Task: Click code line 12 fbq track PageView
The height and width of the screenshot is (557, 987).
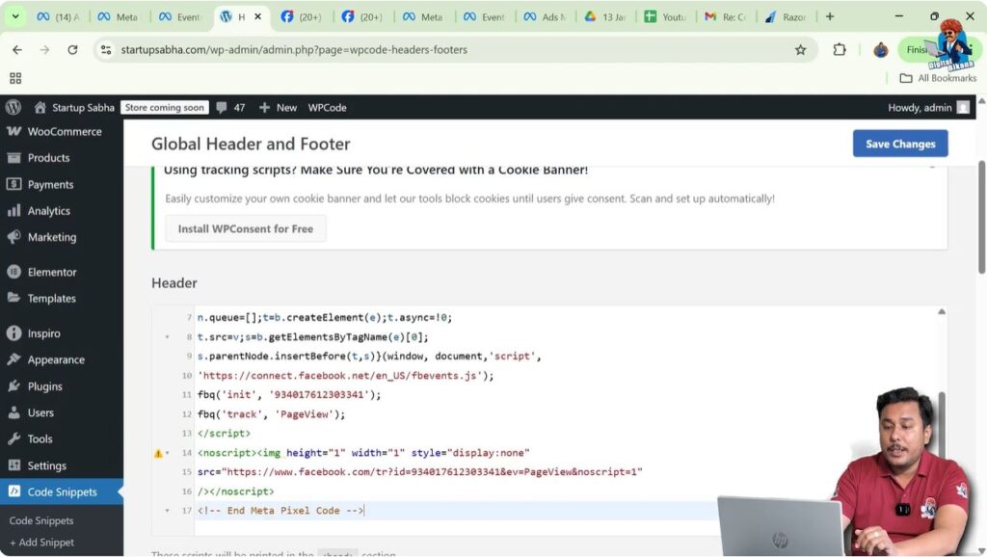Action: click(x=271, y=414)
